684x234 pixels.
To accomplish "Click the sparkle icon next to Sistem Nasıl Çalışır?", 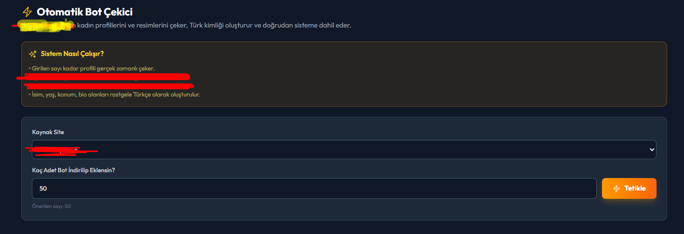I will pyautogui.click(x=33, y=54).
